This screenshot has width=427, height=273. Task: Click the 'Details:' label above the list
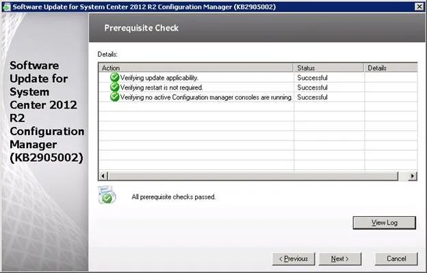107,55
